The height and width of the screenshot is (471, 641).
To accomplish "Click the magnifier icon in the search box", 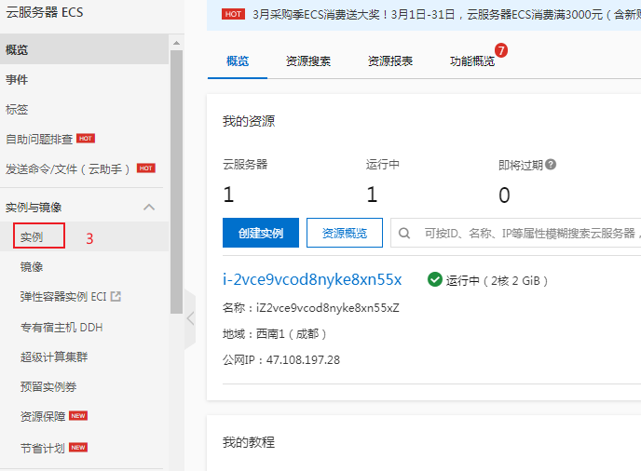I will point(404,234).
